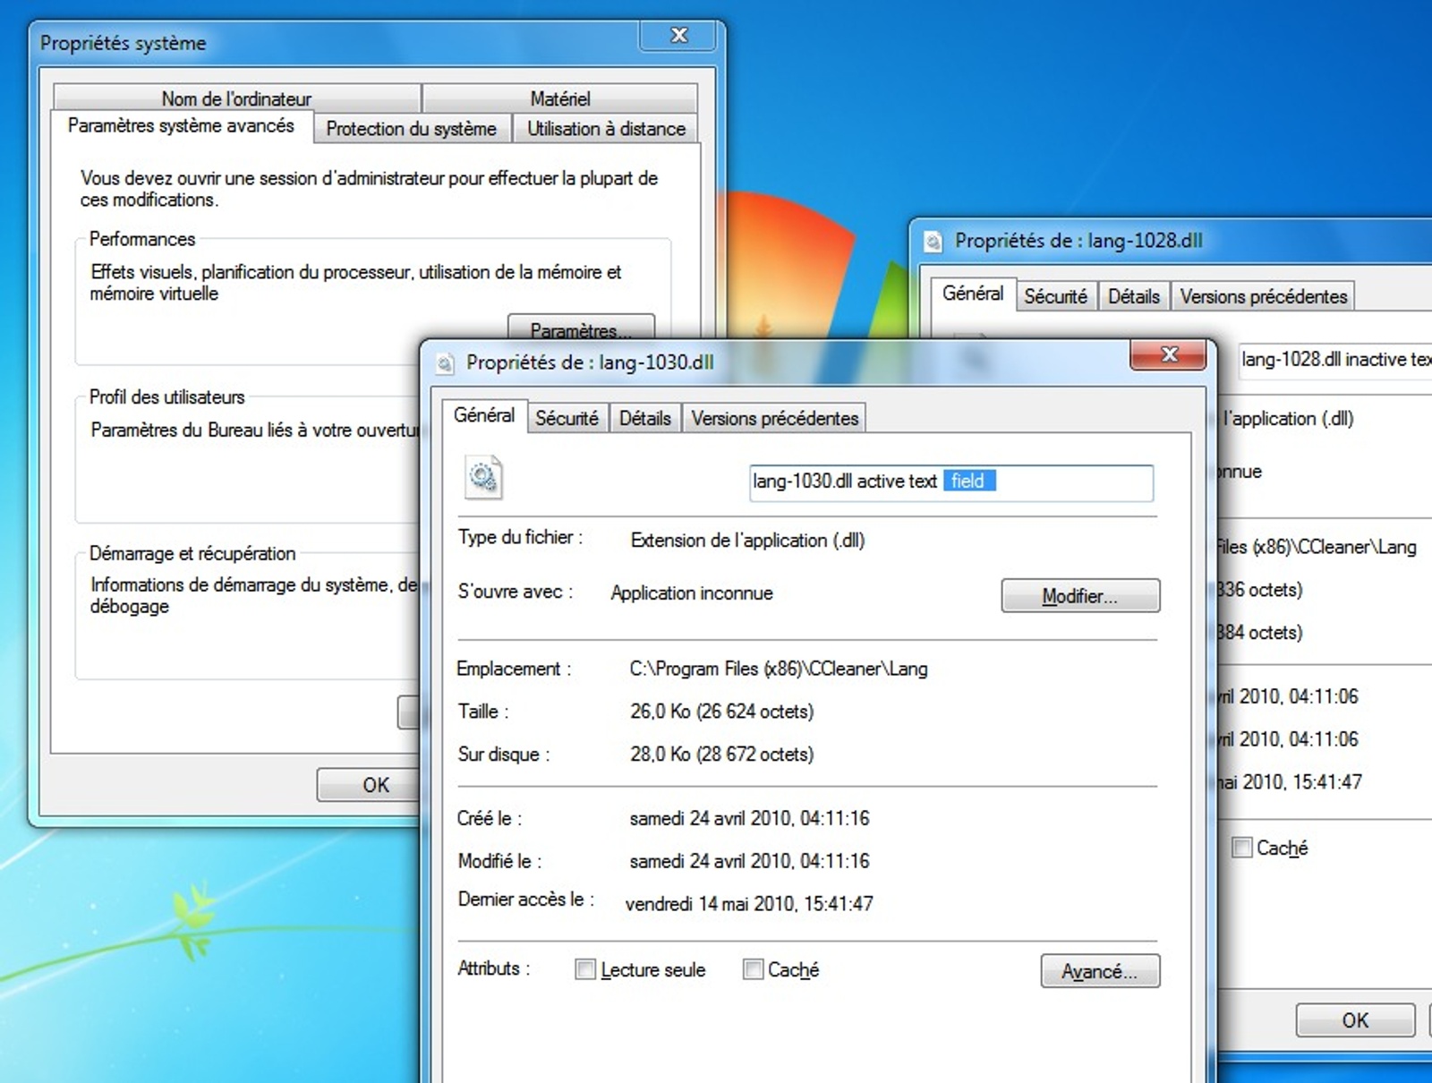
Task: Switch to the Sécurité tab of lang-1028.dll
Action: [x=1055, y=295]
